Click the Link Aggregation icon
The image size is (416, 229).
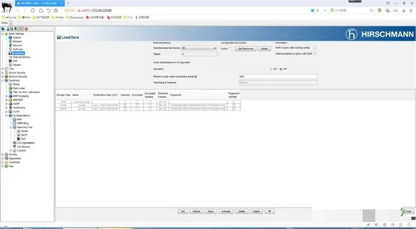coord(15,143)
